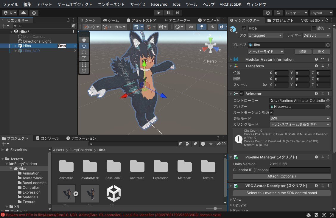336x218 pixels.
Task: Open the Update Mode dropdown
Action: (x=300, y=119)
